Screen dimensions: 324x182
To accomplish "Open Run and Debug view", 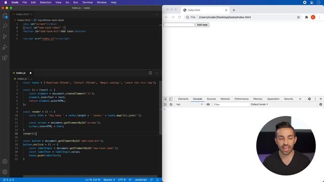I will tap(5, 47).
